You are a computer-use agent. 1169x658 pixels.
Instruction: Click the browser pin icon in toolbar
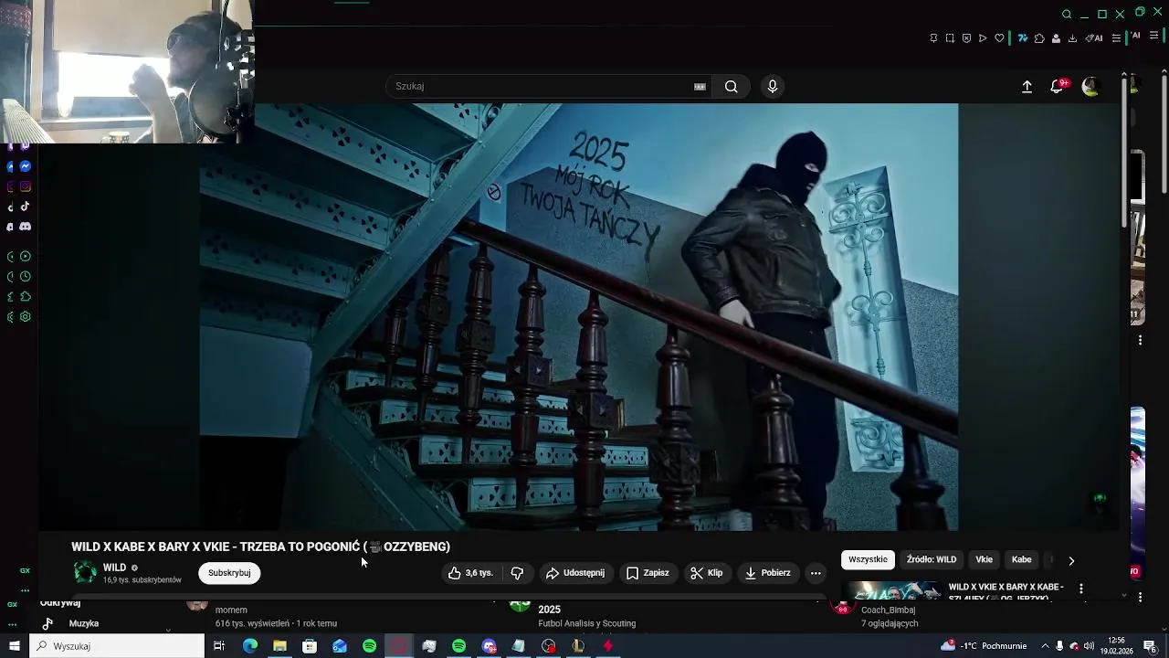click(933, 38)
